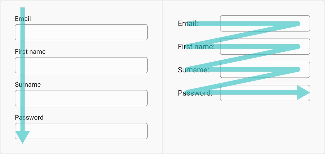Focus the First name field in the stacked-label form
Viewport: 325px width, 154px height.
point(81,65)
